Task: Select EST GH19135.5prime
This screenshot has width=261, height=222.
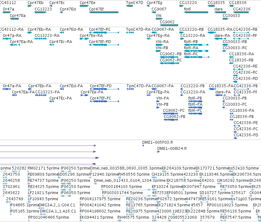Action: [154, 177]
